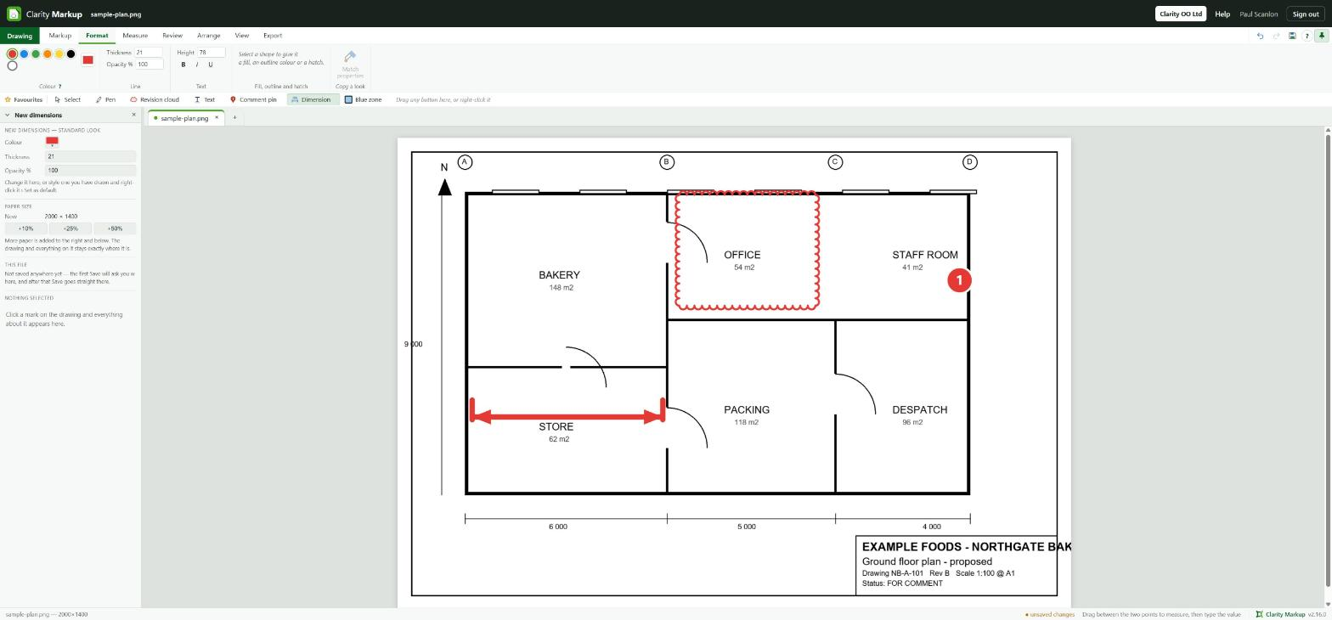Image resolution: width=1332 pixels, height=620 pixels.
Task: Add 10% more paper
Action: (25, 228)
